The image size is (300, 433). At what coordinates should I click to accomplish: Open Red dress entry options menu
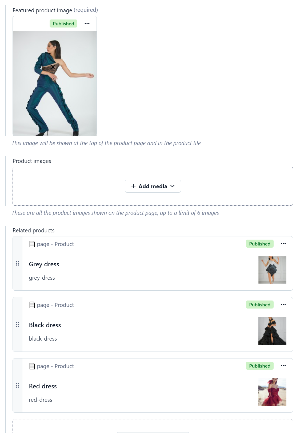283,366
